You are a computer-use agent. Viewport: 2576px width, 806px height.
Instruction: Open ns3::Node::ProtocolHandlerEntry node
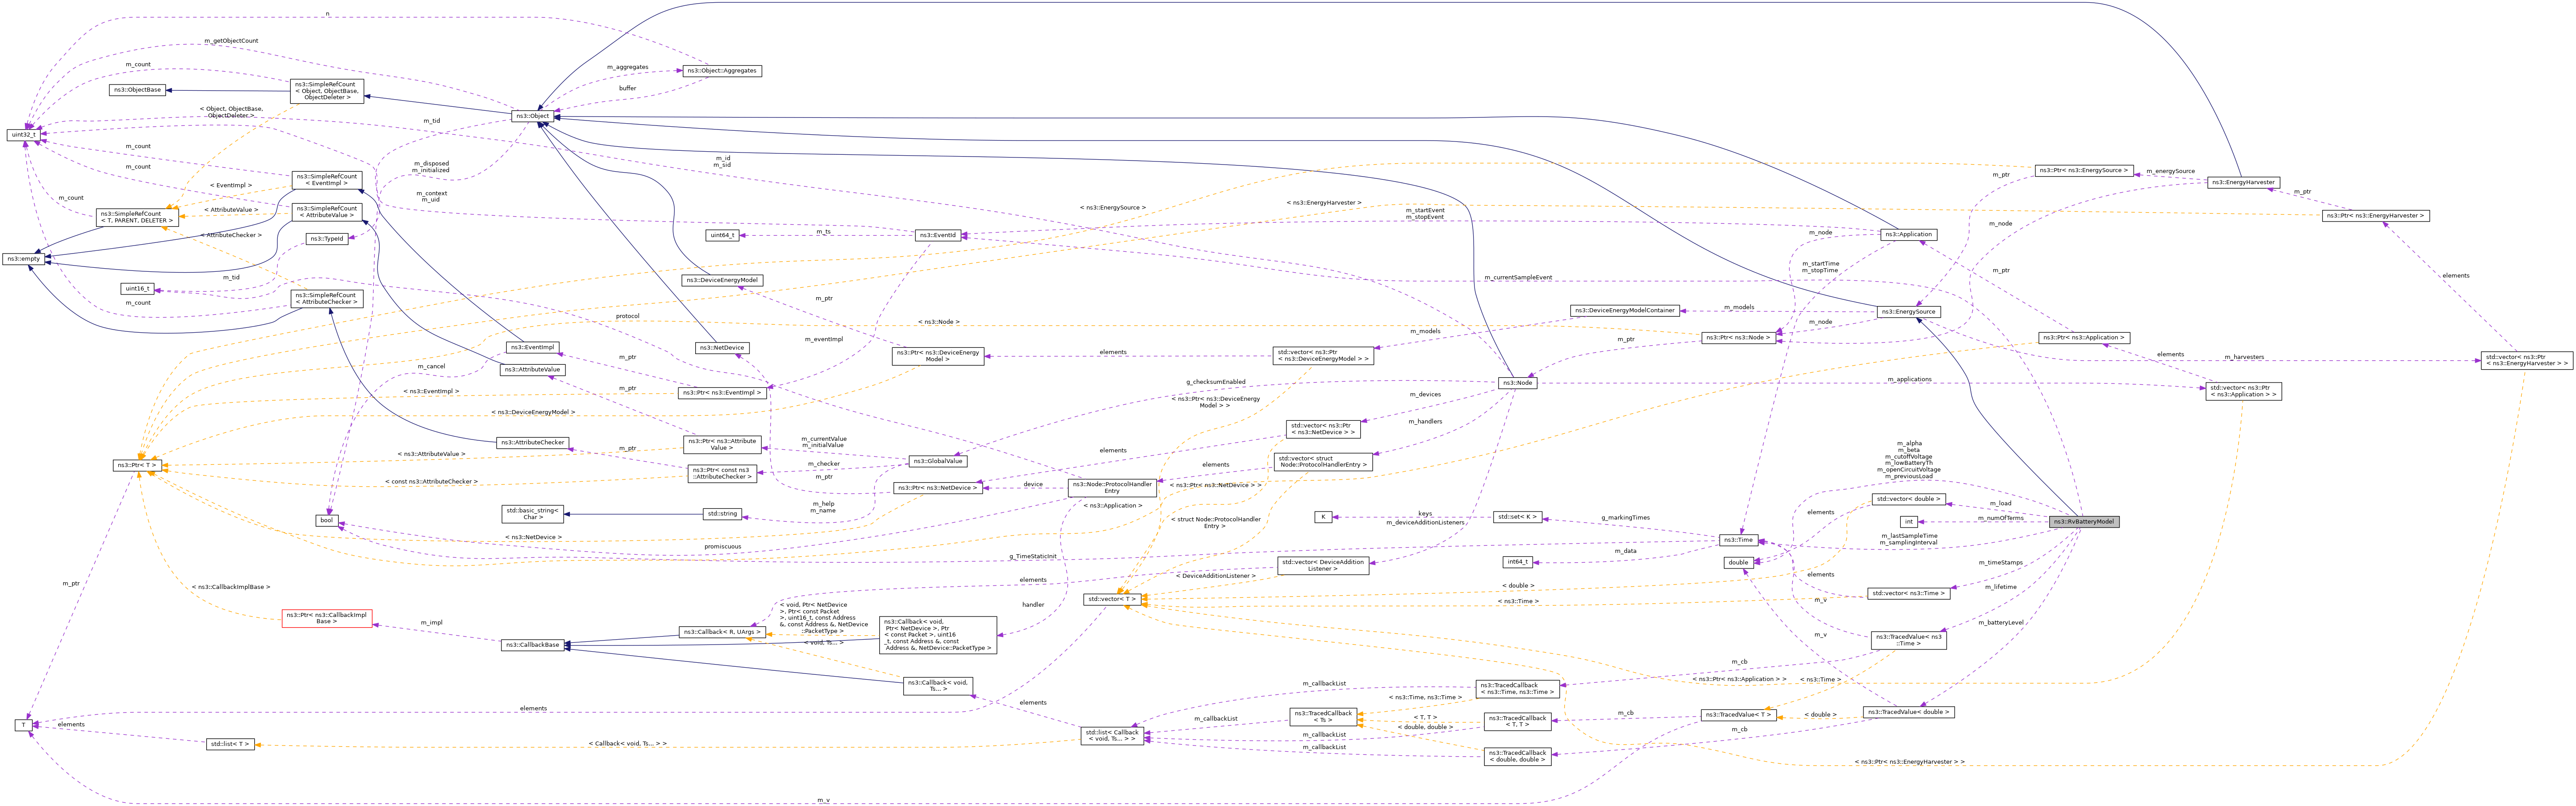[x=1112, y=488]
